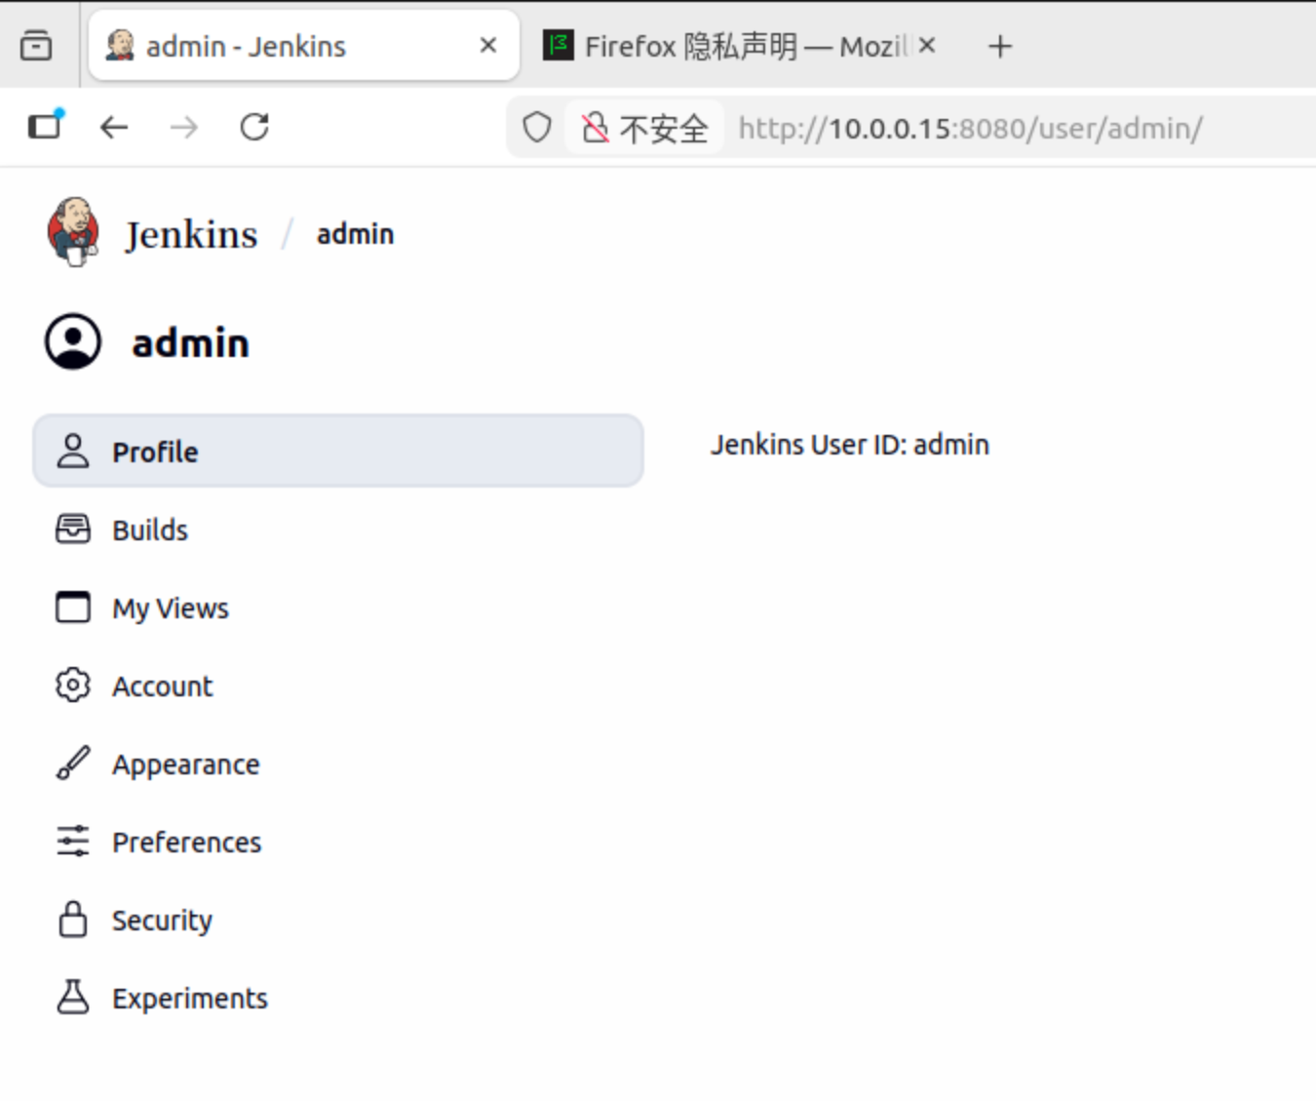The image size is (1316, 1101).
Task: Click the Preferences sliders icon
Action: (73, 841)
